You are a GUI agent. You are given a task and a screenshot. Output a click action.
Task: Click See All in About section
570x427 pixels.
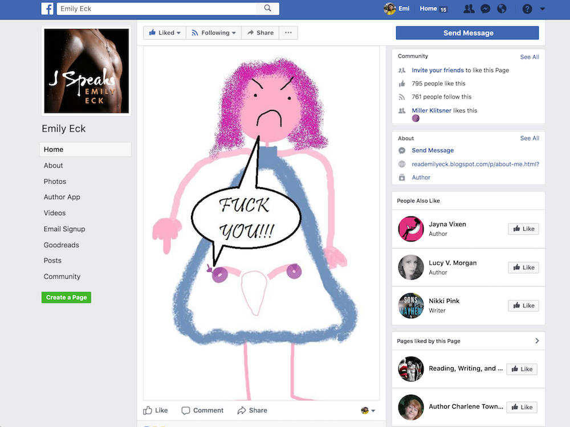tap(530, 138)
